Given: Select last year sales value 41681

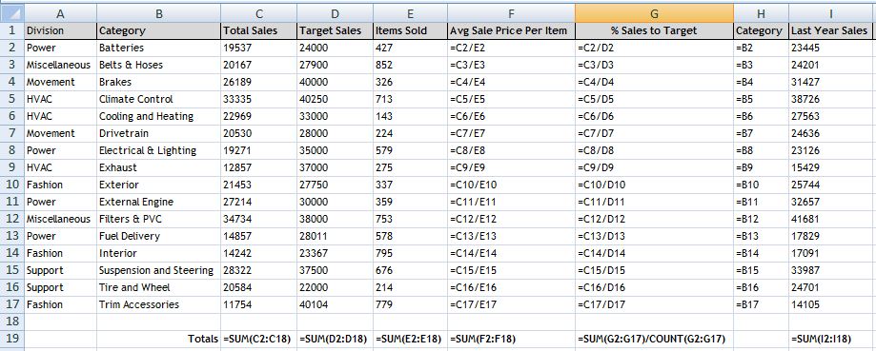Looking at the screenshot, I should coord(832,219).
